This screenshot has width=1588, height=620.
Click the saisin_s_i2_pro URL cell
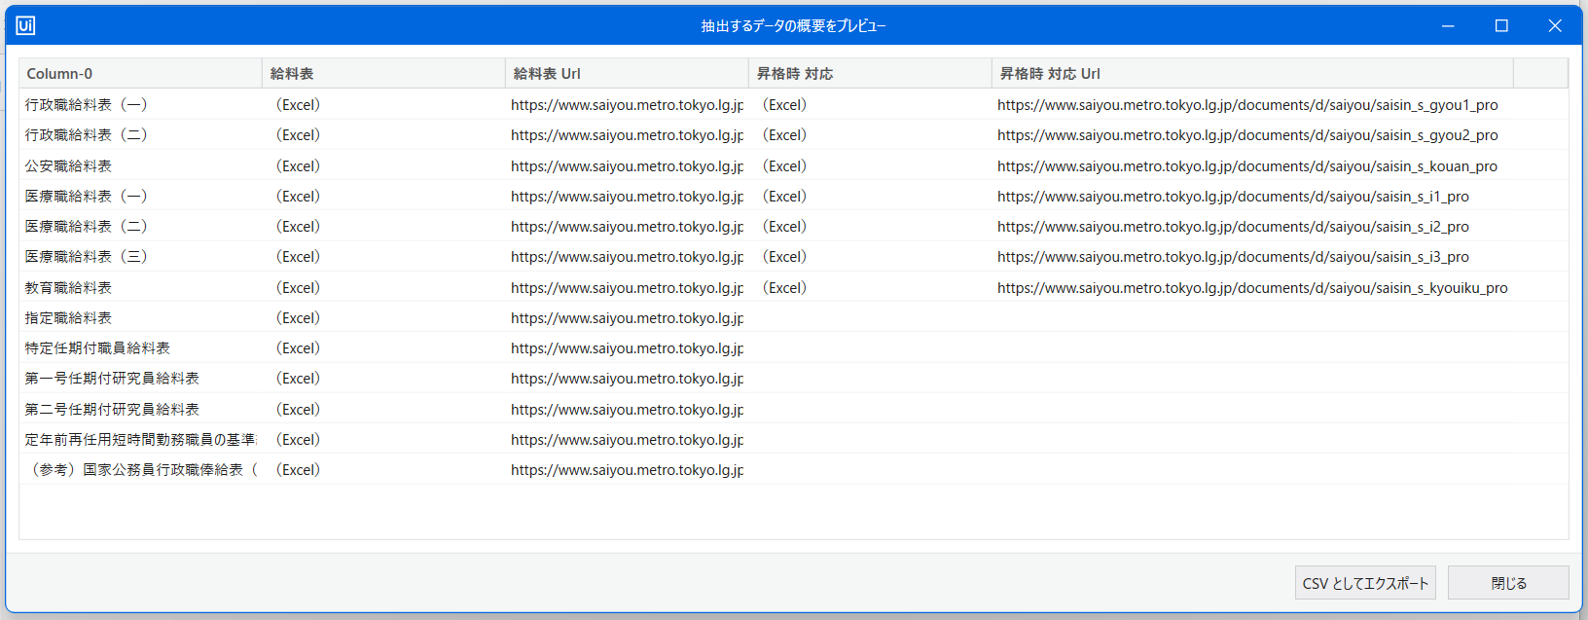pyautogui.click(x=1252, y=227)
